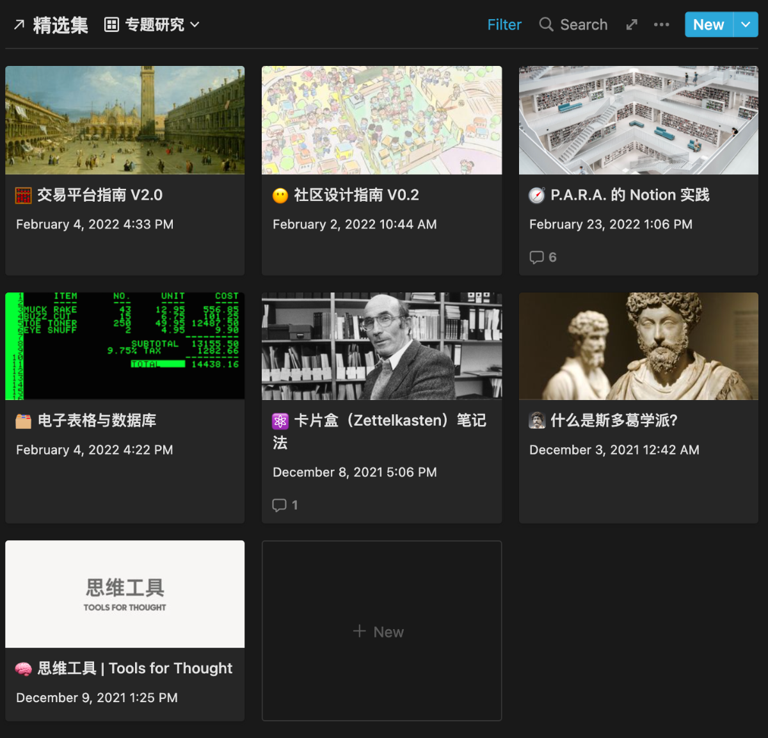Viewport: 768px width, 738px height.
Task: Open the 精选集 database title link
Action: tap(60, 25)
